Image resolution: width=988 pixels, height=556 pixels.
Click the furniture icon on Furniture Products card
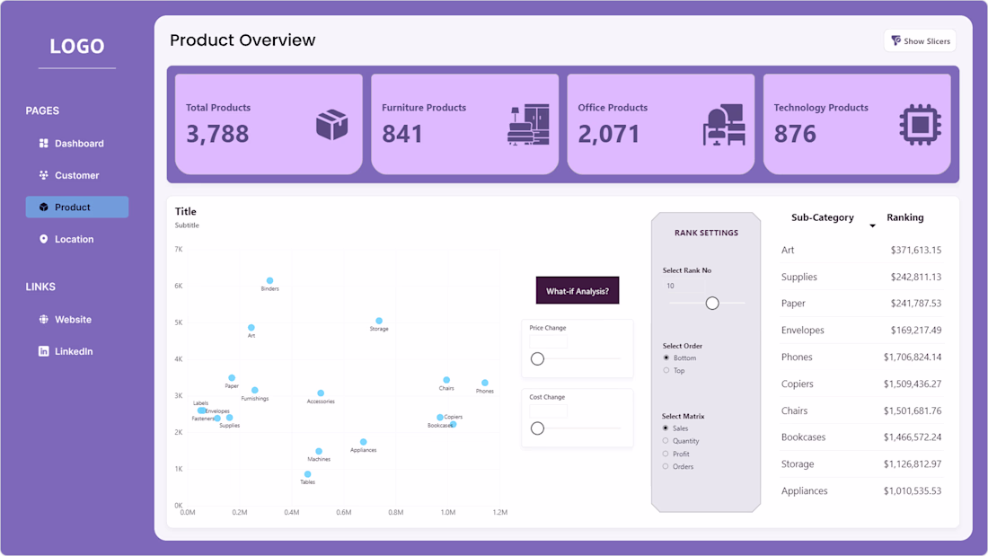[528, 124]
